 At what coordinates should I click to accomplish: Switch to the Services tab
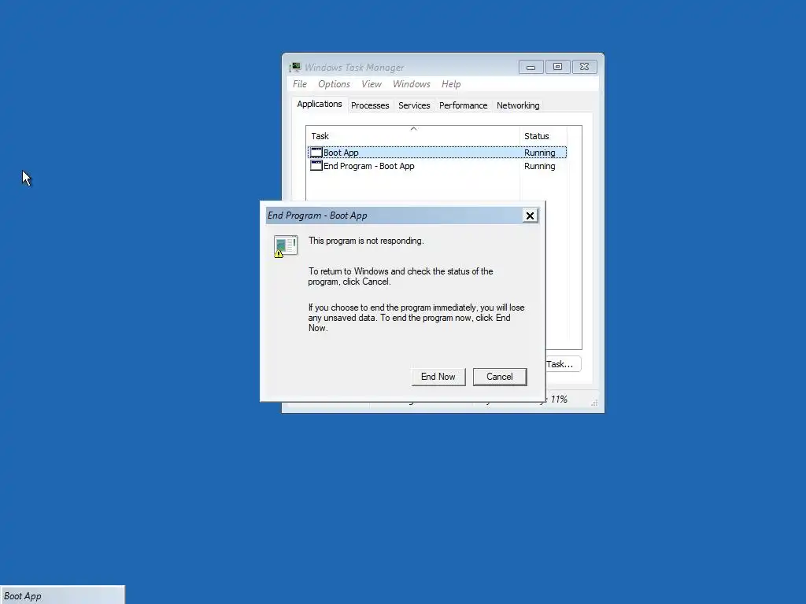pos(414,105)
